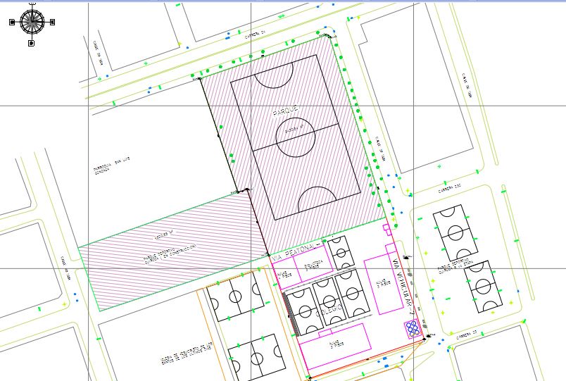Click the blue four-circle symbol block
Viewport: 566px width, 381px height.
pyautogui.click(x=413, y=327)
